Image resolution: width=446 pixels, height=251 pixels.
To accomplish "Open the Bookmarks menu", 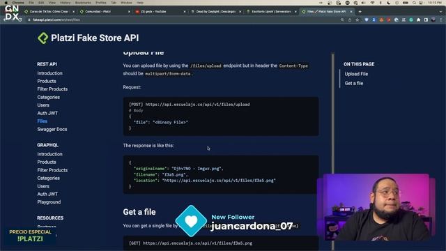I will [x=83, y=3].
